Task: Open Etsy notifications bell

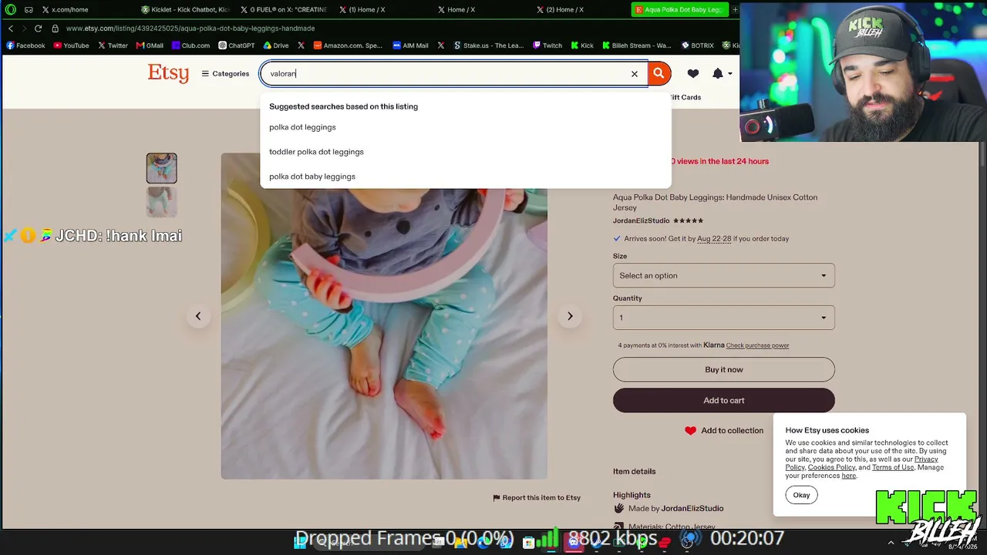Action: (x=718, y=74)
